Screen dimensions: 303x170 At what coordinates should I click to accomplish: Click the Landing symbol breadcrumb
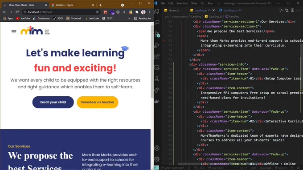(232, 16)
